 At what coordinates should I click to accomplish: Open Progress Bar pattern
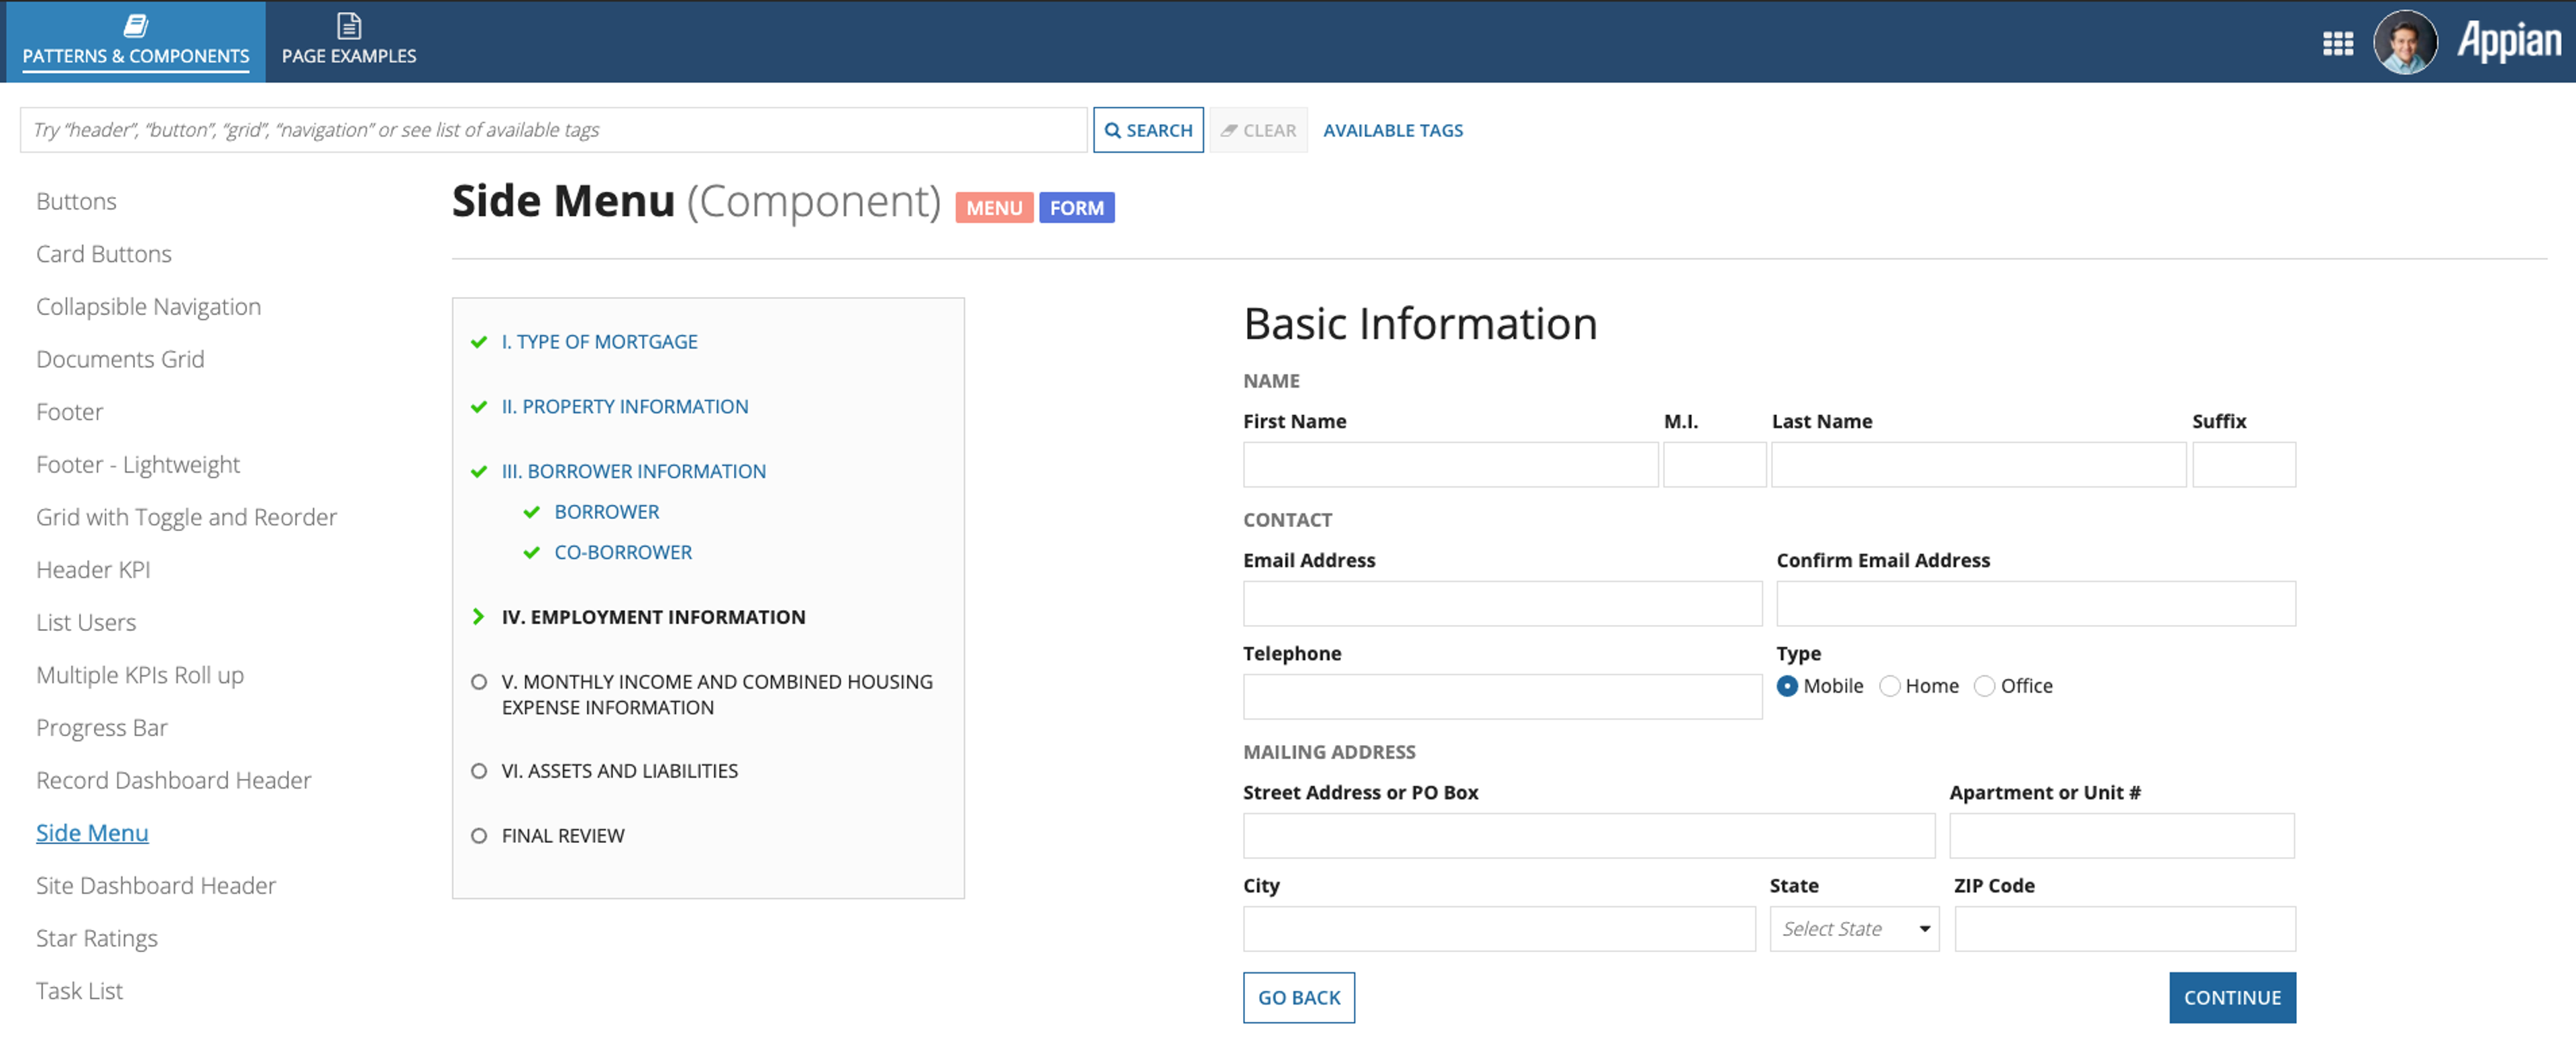pos(102,728)
